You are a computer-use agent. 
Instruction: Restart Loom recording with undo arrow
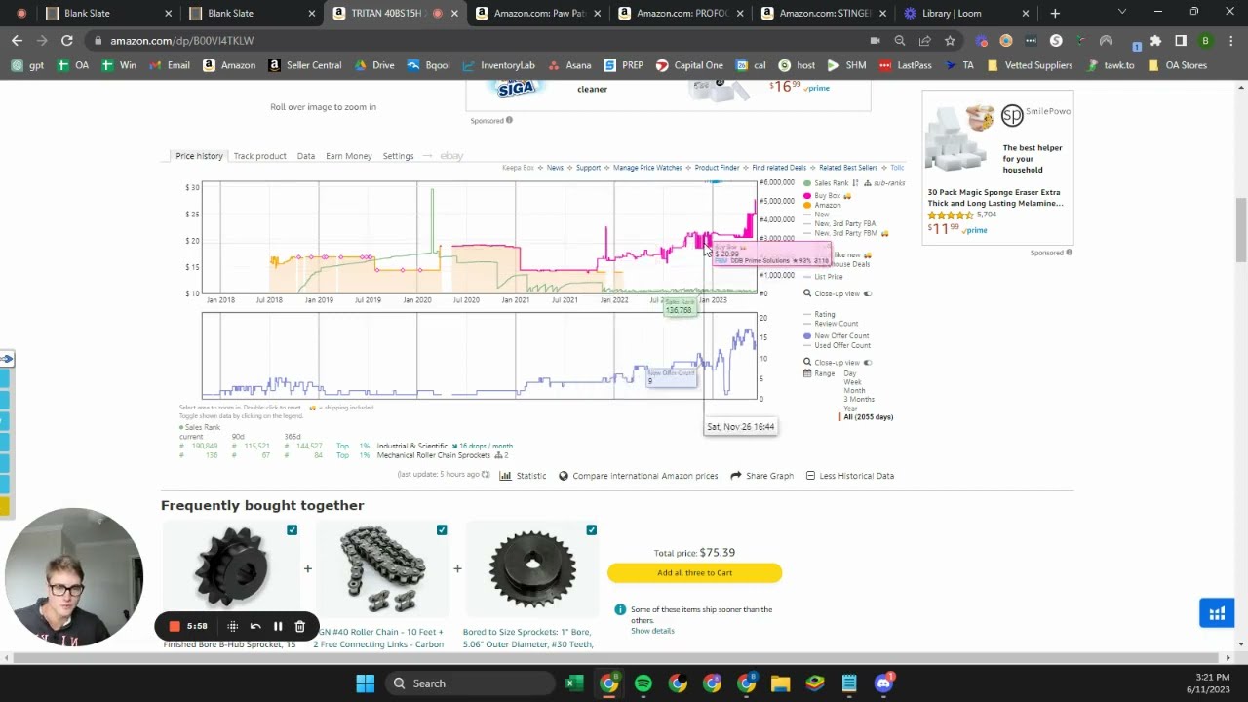click(x=255, y=626)
